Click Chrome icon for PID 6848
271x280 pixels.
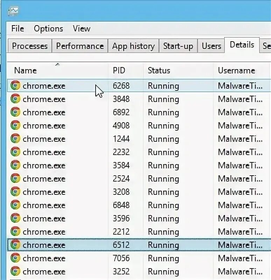15,205
